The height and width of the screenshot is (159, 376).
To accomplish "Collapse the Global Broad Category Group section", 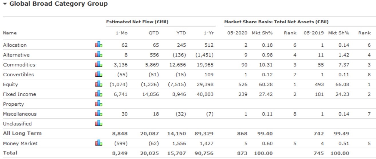I will (x=5, y=4).
